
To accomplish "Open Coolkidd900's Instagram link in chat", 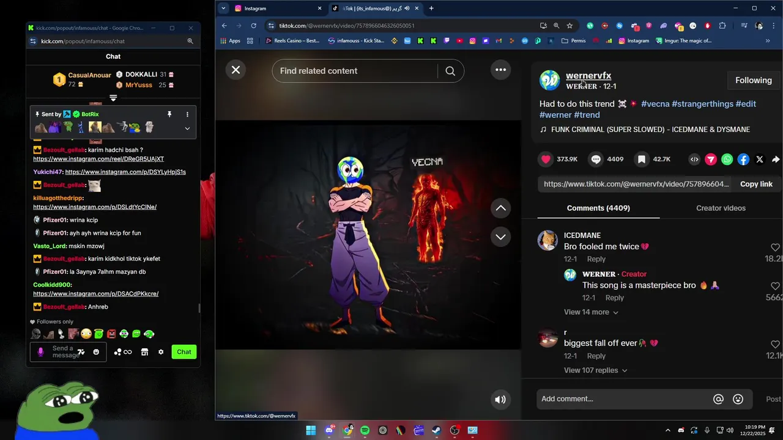I will pyautogui.click(x=95, y=294).
